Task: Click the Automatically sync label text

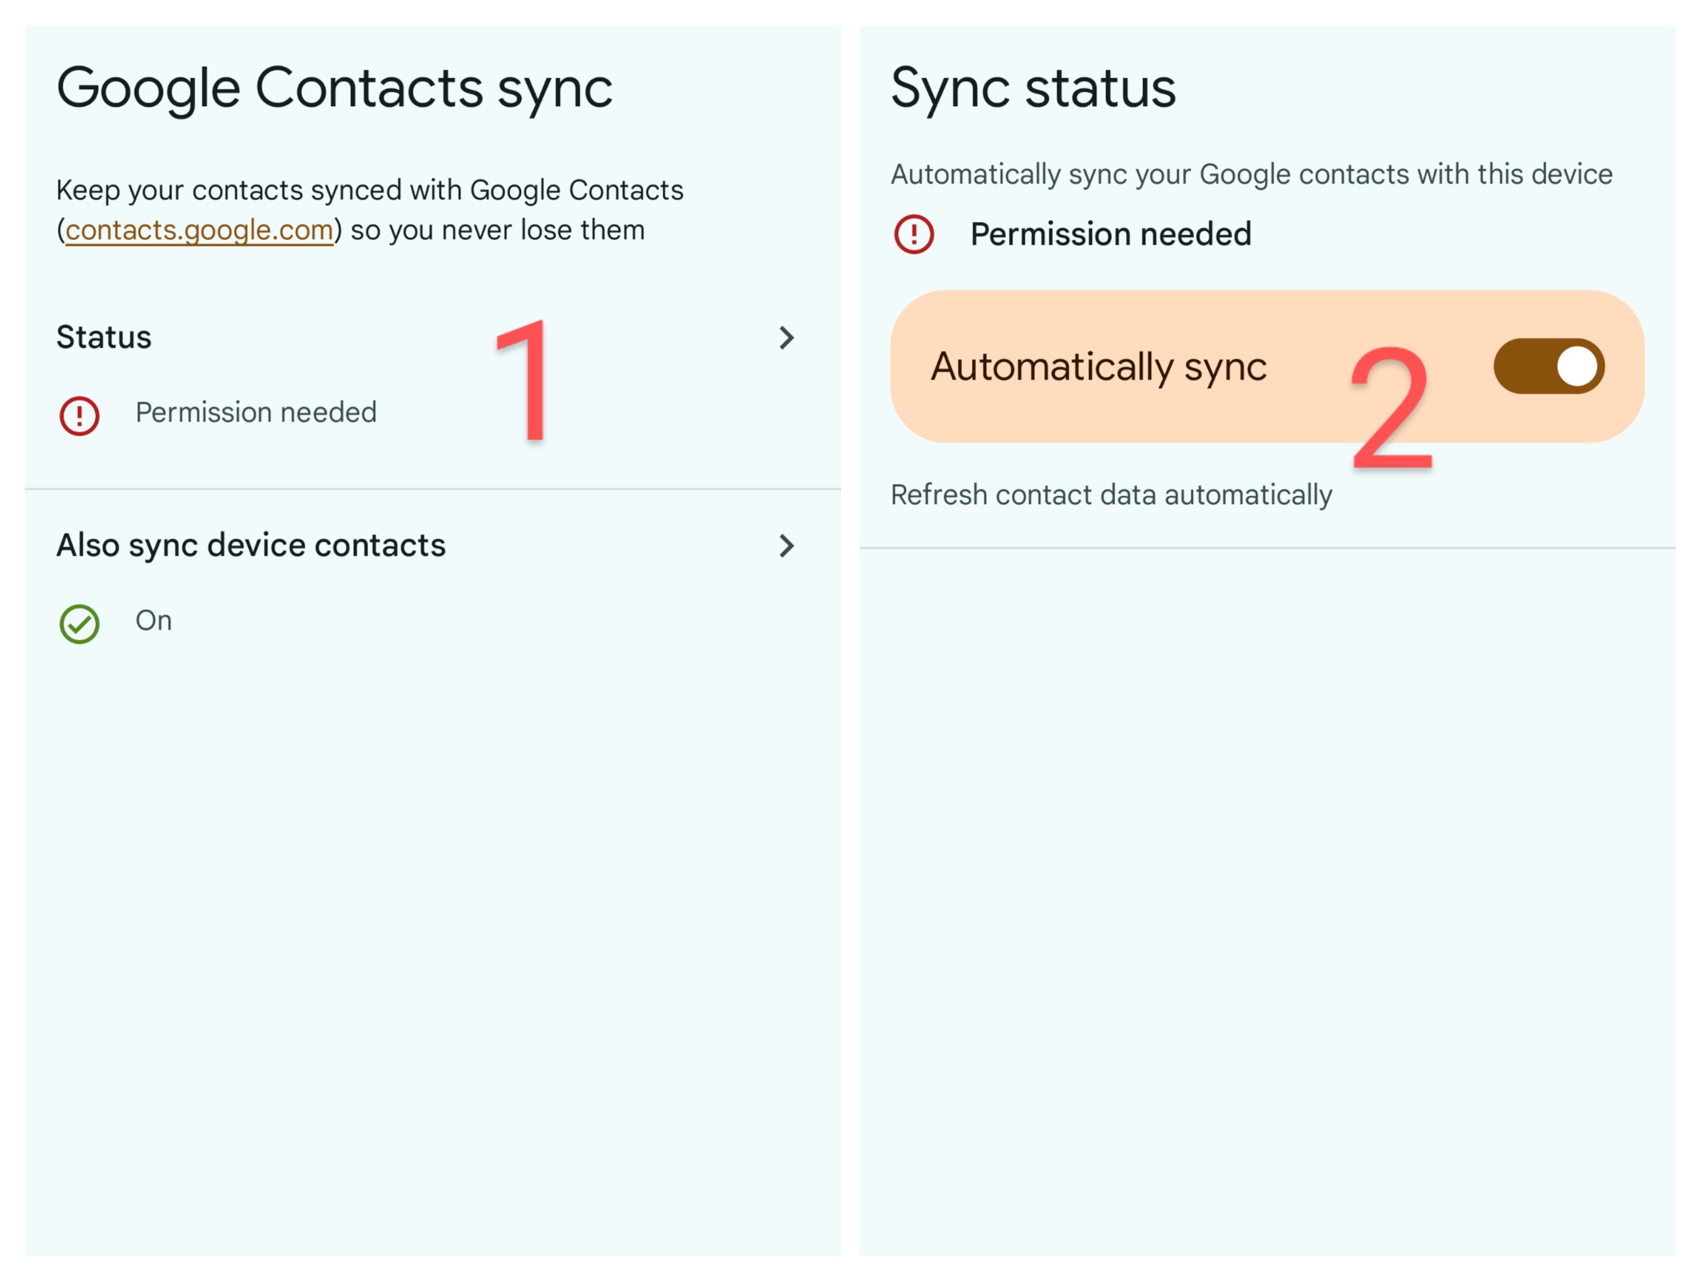Action: pyautogui.click(x=1099, y=367)
